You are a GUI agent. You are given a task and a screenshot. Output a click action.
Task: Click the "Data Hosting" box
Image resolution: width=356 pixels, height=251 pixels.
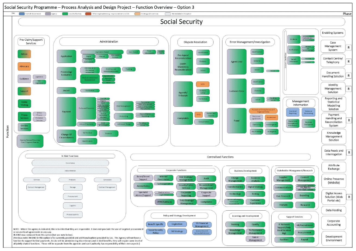[334, 210]
